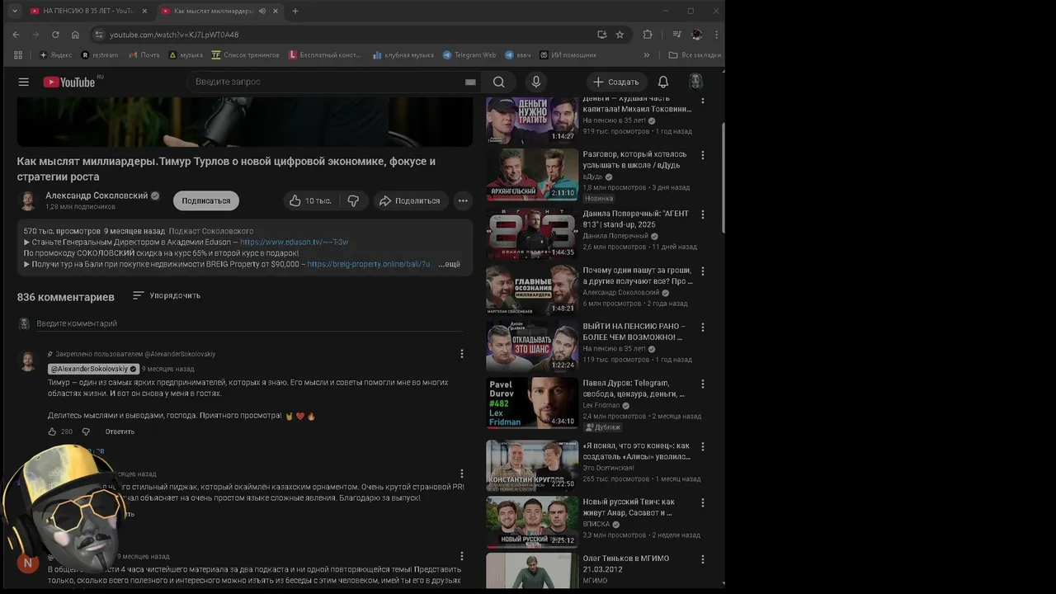The image size is (1056, 594).
Task: Open the account avatar menu
Action: pyautogui.click(x=695, y=82)
